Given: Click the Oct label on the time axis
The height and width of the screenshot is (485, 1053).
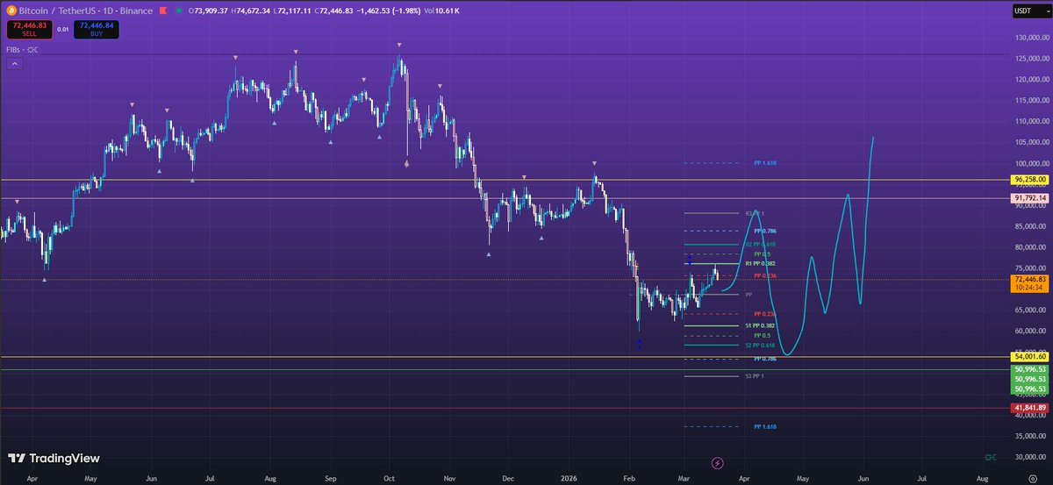Looking at the screenshot, I should pos(388,480).
